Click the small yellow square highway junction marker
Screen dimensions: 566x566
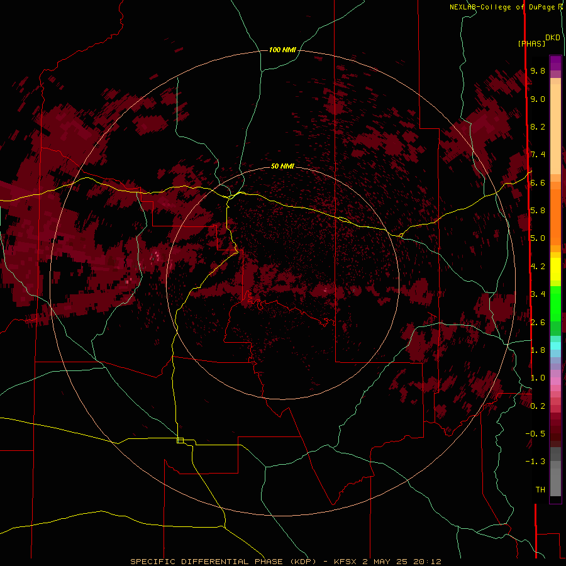[180, 440]
